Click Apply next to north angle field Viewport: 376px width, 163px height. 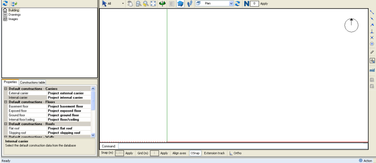(x=264, y=4)
